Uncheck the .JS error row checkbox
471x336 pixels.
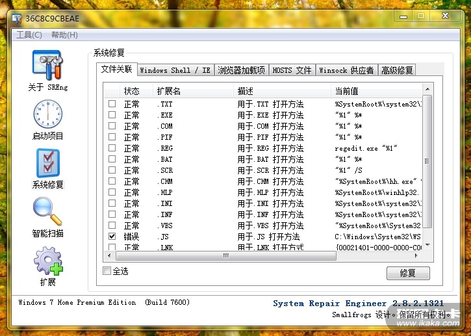(112, 236)
